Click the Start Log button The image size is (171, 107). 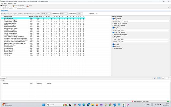point(21,14)
